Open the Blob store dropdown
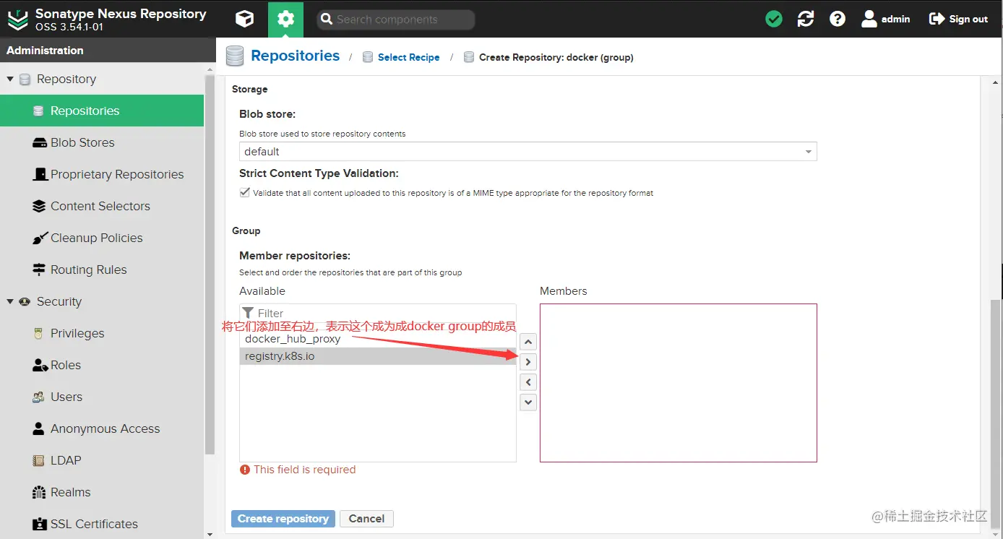Viewport: 1003px width, 539px height. click(528, 152)
